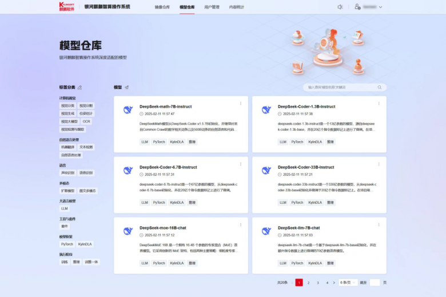Click the 2025-02-11 11:57:12 timestamp text
Image resolution: width=446 pixels, height=297 pixels.
coord(160,235)
